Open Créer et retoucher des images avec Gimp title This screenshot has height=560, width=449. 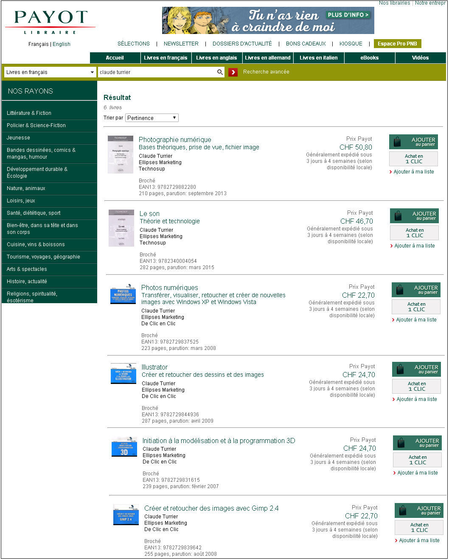211,508
